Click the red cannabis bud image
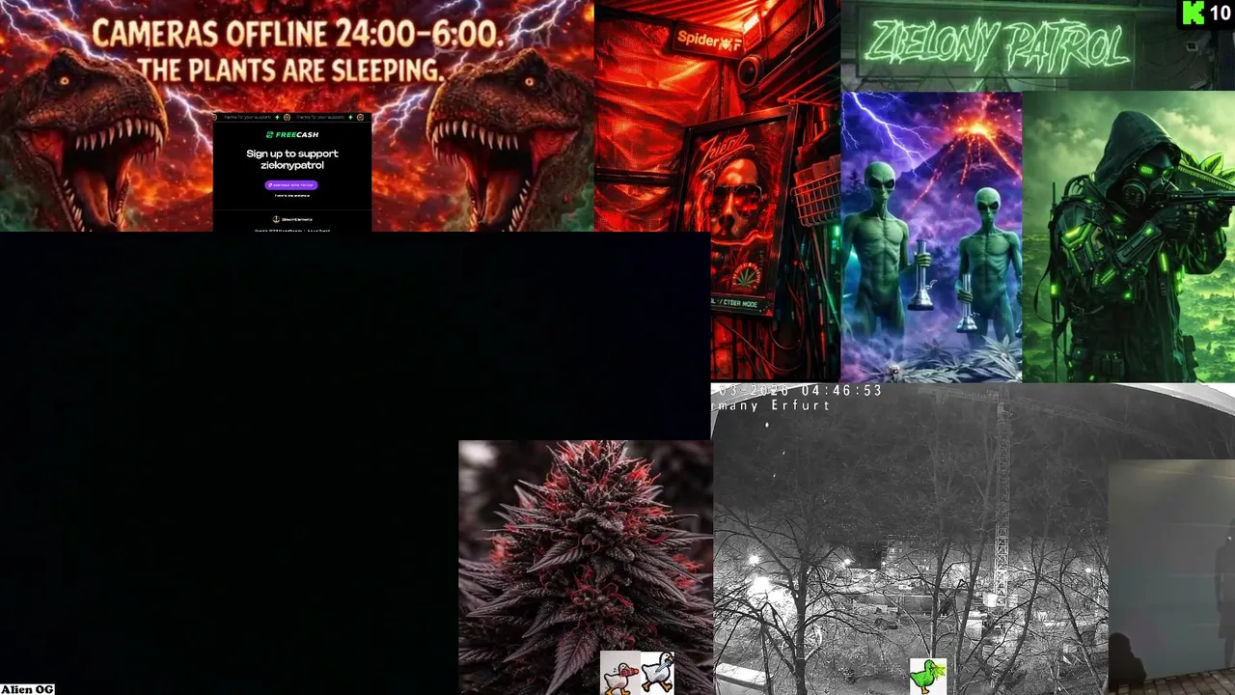Image resolution: width=1235 pixels, height=695 pixels. (x=585, y=568)
